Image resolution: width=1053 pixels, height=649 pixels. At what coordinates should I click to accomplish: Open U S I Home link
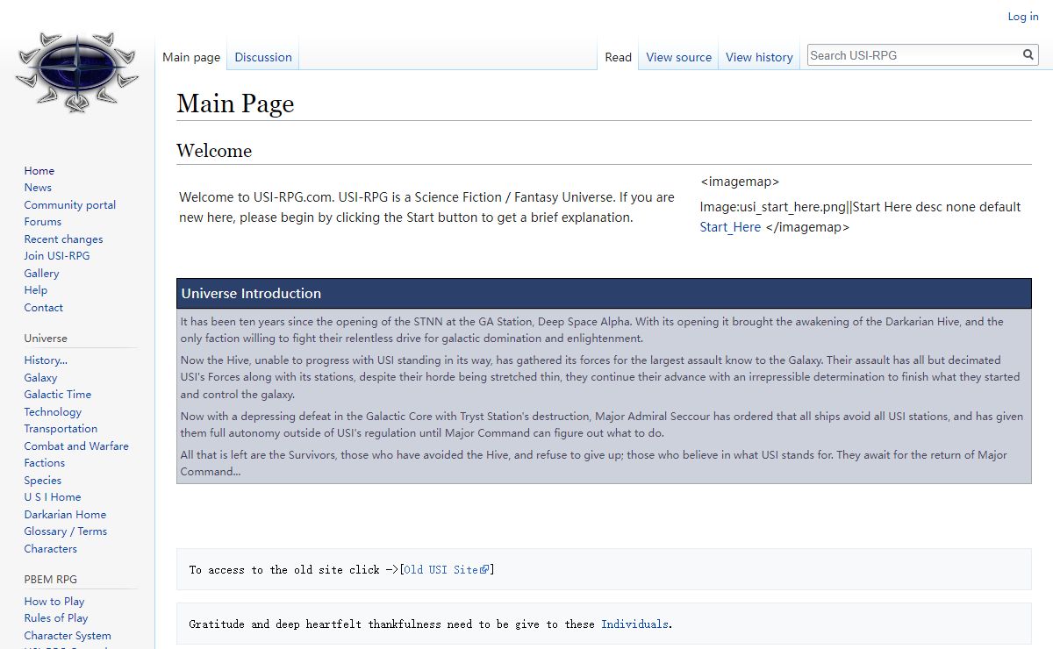point(53,496)
